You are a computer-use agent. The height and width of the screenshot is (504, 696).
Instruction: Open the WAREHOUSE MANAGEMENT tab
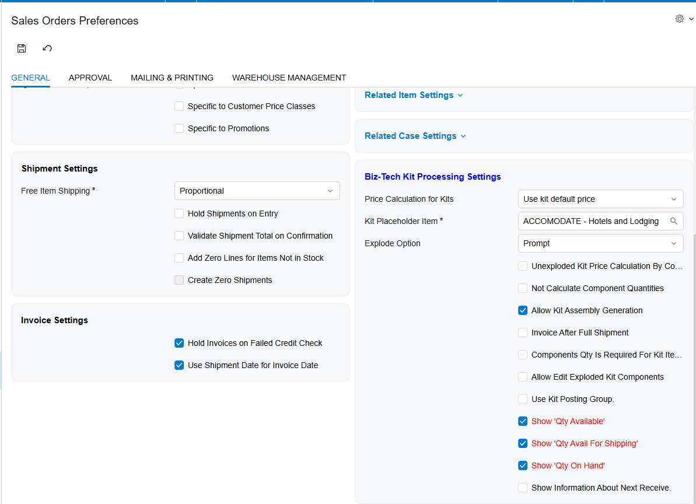[289, 78]
